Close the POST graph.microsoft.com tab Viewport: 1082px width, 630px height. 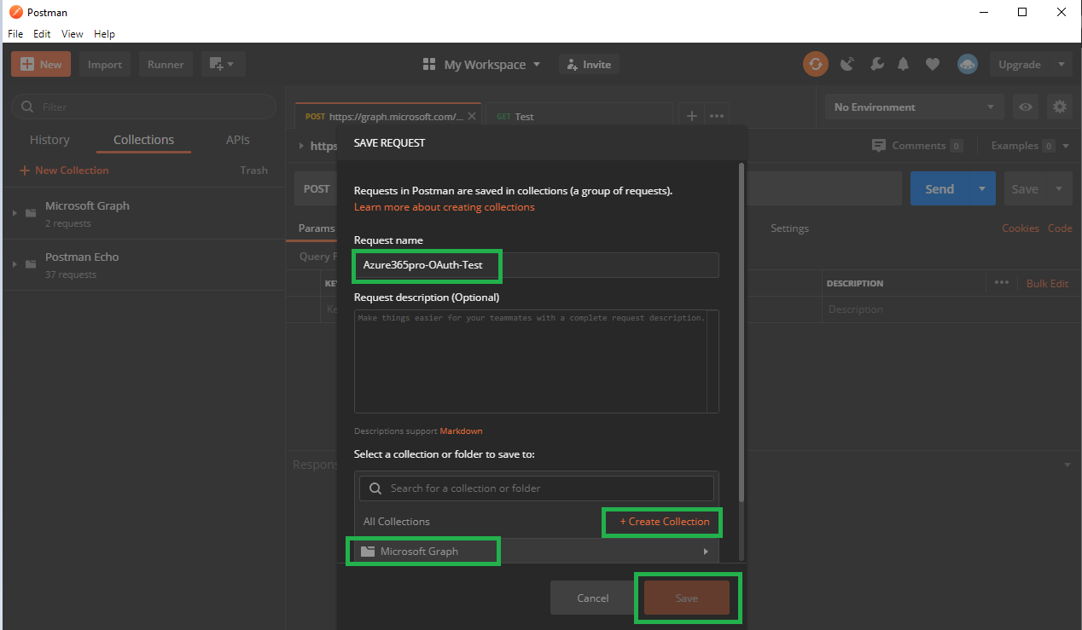(472, 116)
